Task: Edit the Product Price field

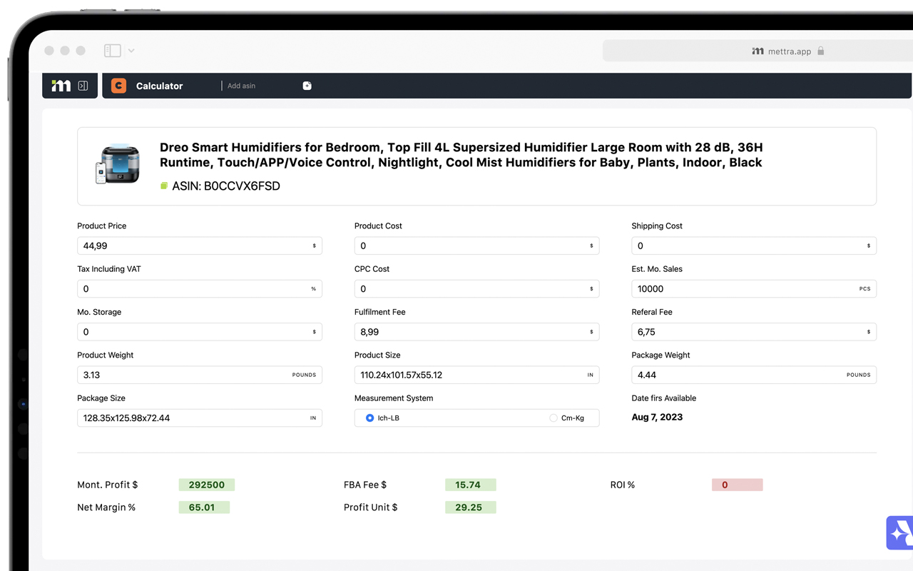Action: [x=200, y=246]
